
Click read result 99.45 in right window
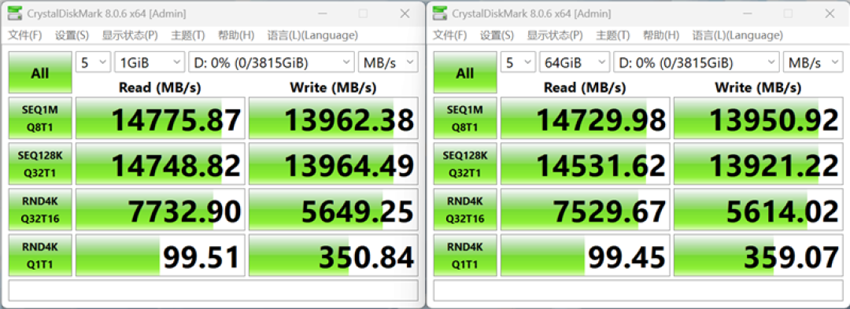coord(586,255)
